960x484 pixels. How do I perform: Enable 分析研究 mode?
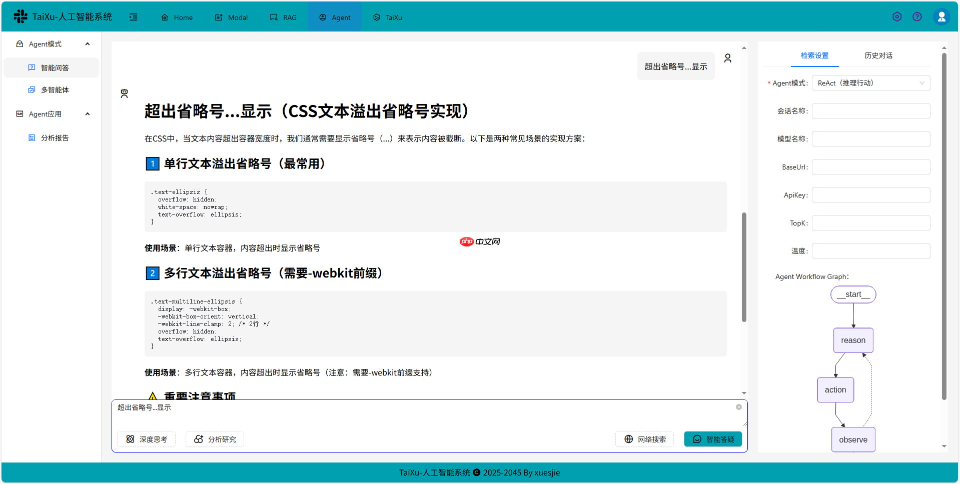(214, 439)
